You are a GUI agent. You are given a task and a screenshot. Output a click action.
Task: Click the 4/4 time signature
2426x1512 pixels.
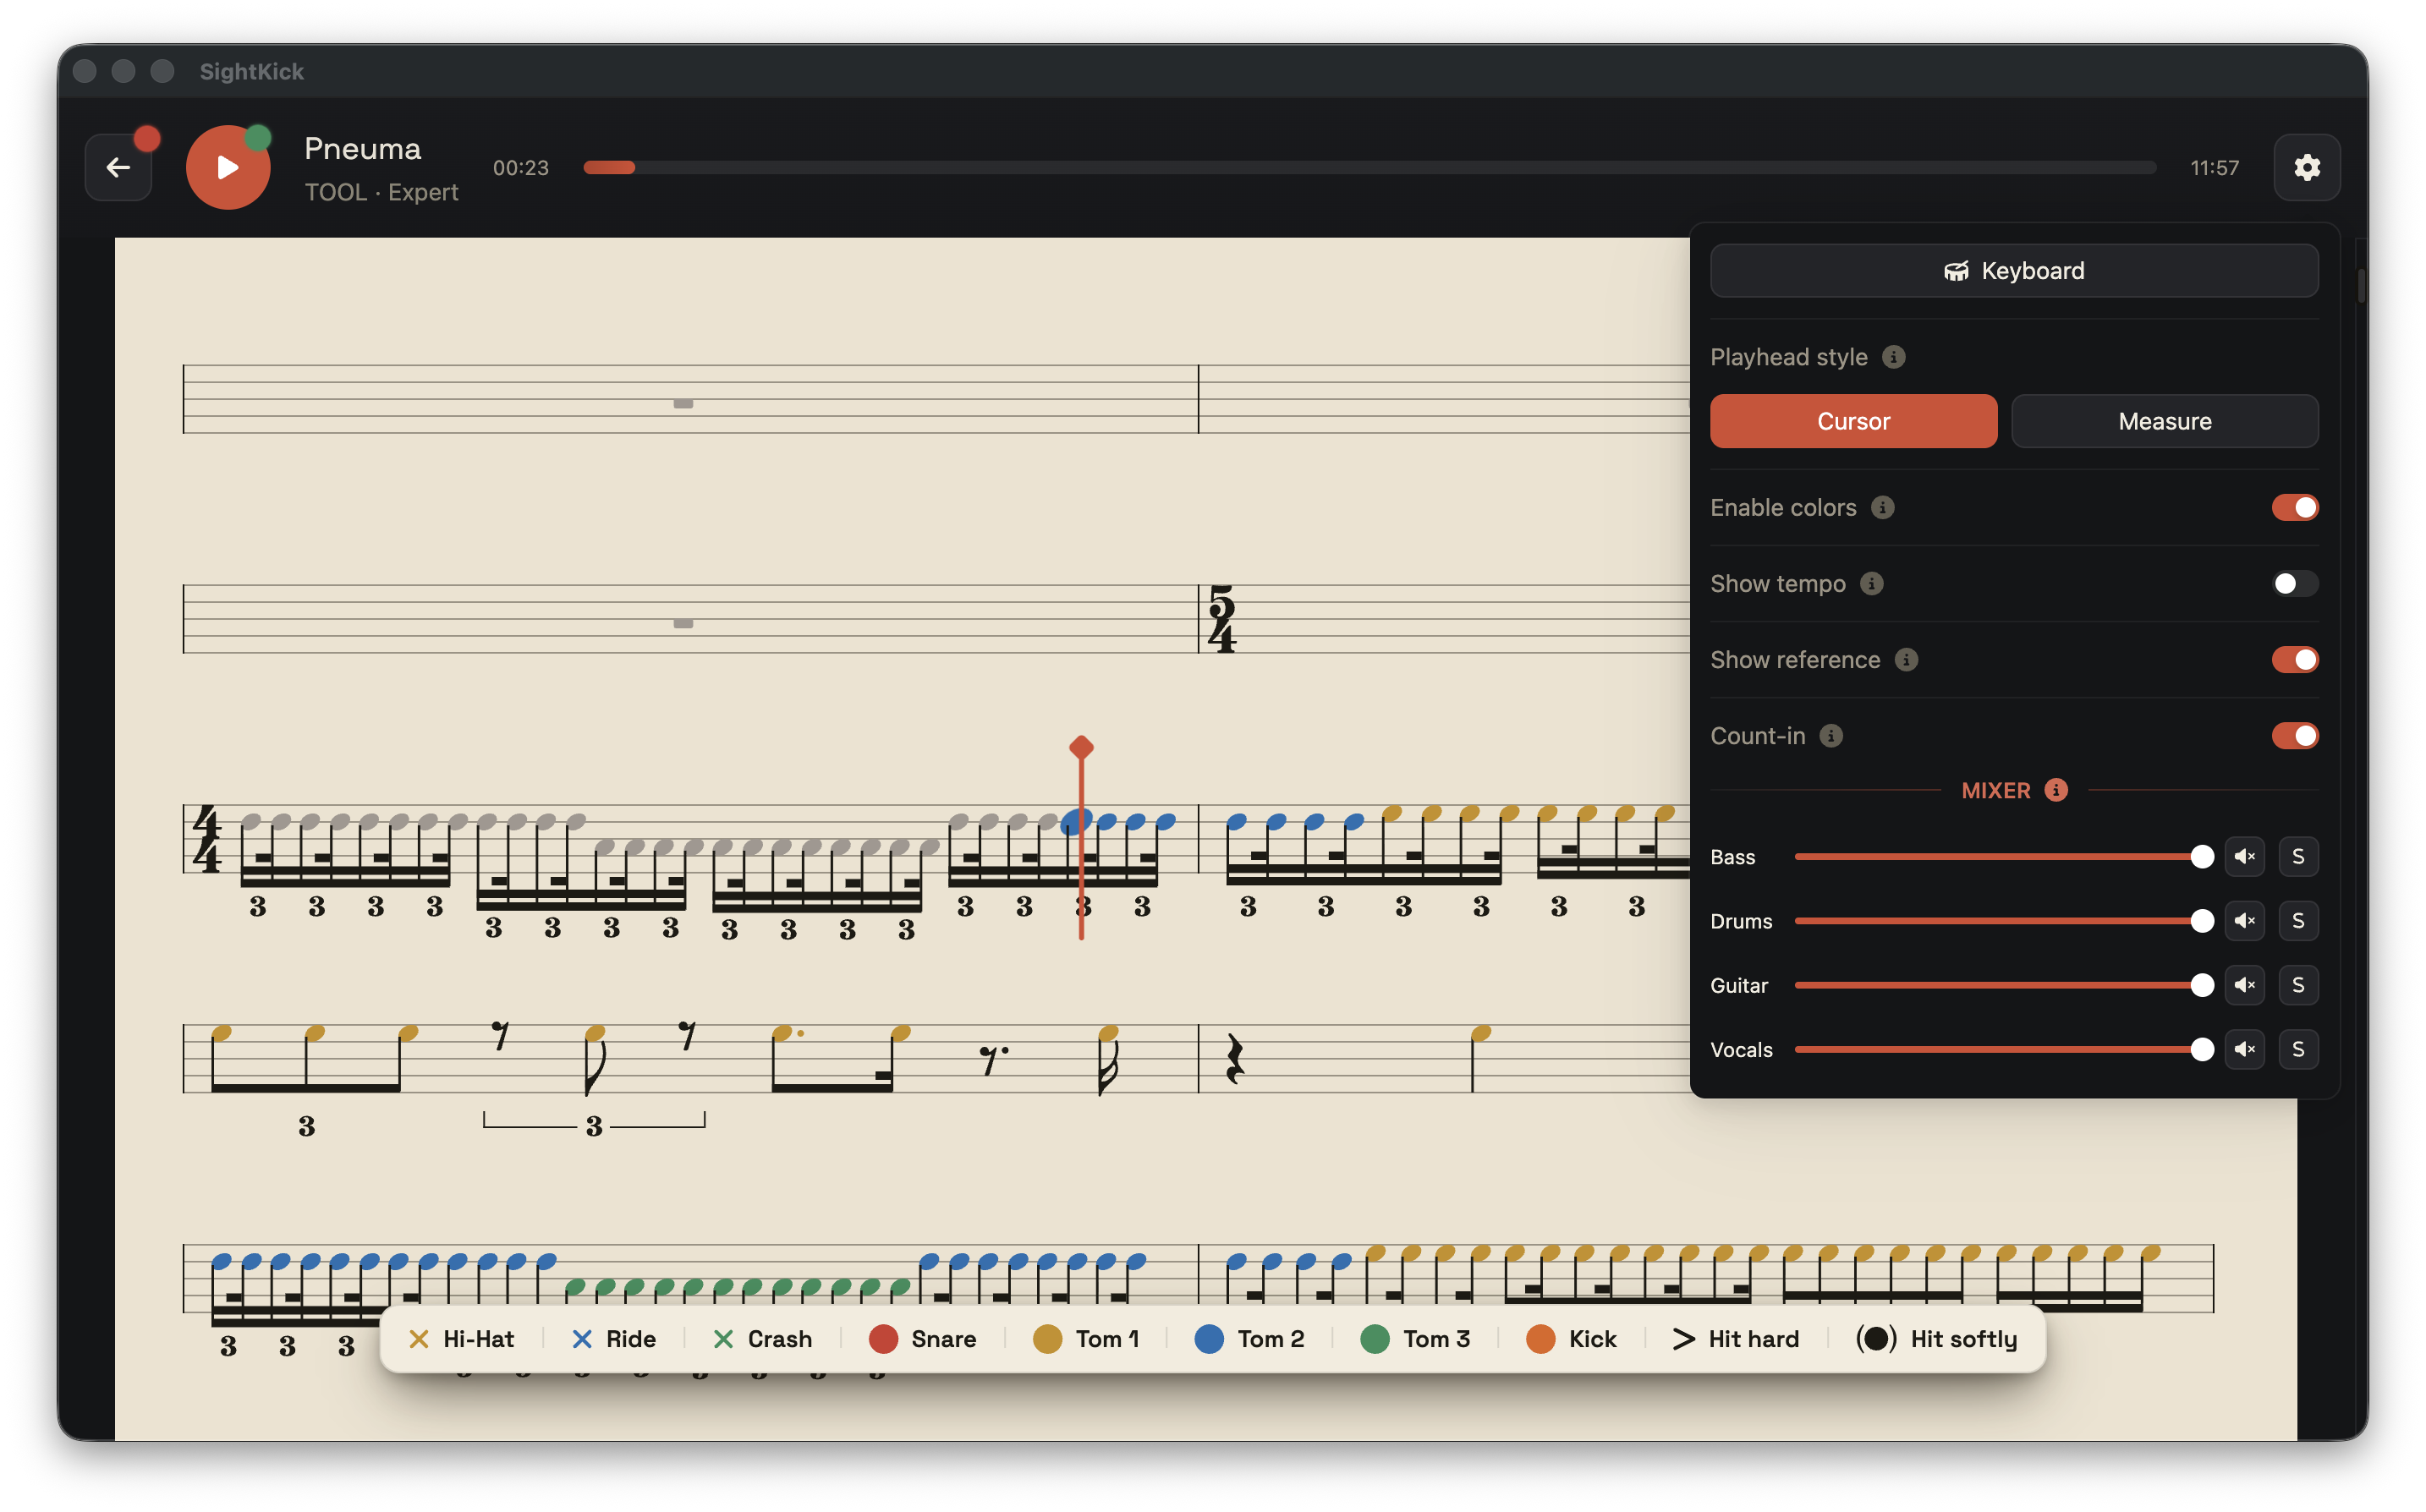[207, 839]
